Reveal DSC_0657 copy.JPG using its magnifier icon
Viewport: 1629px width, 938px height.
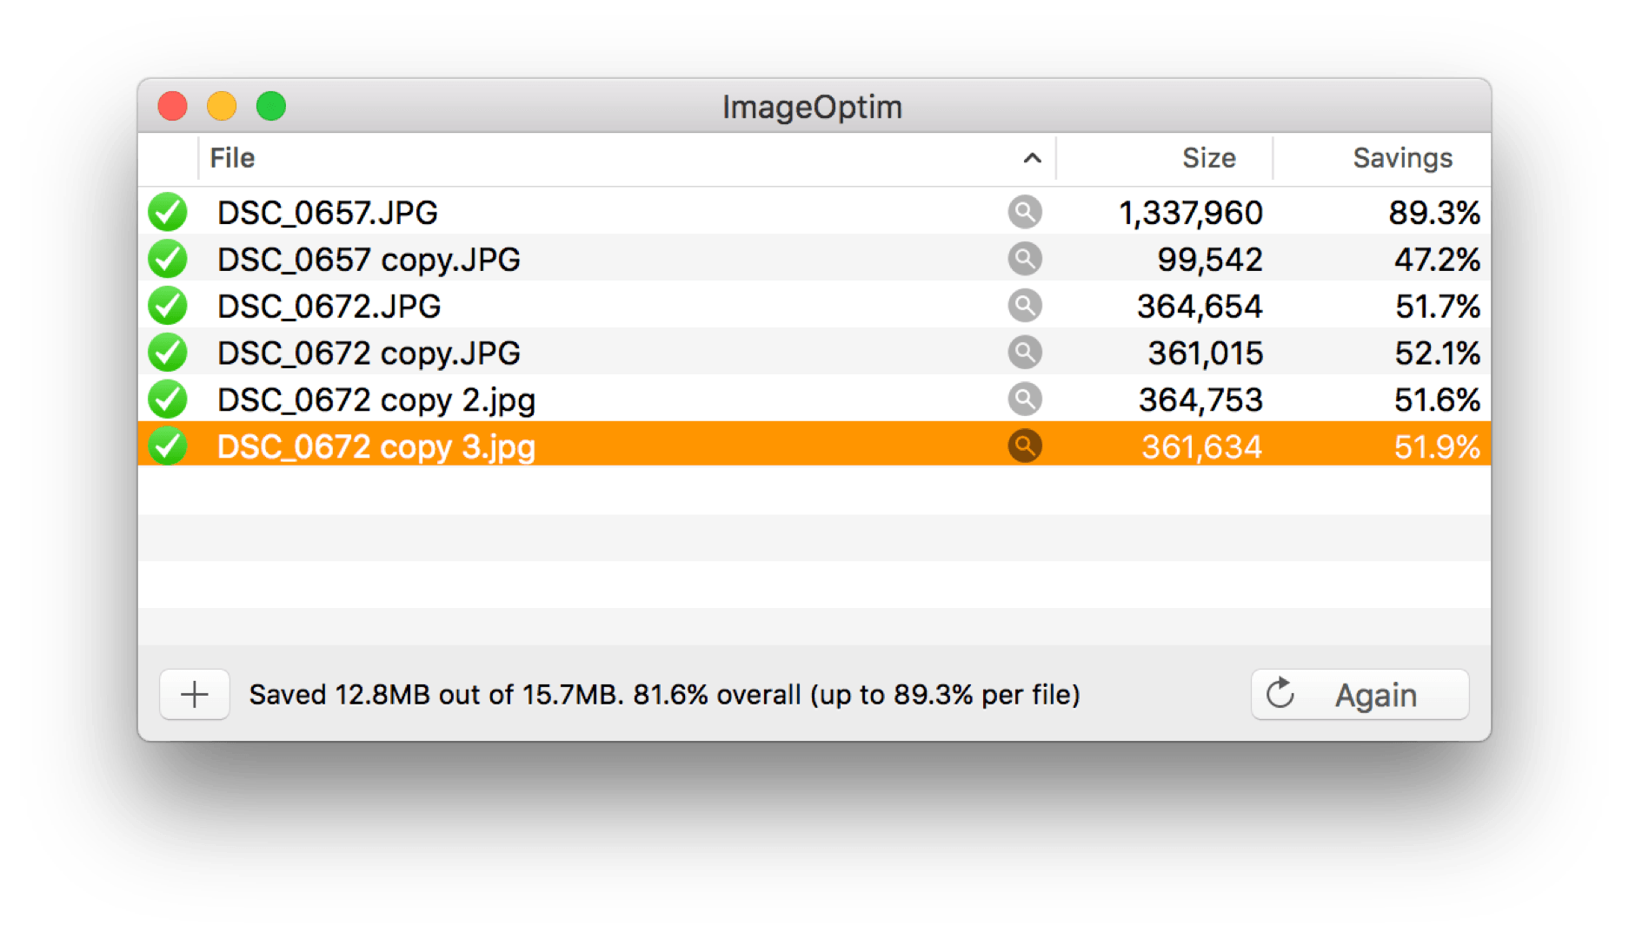coord(1025,259)
